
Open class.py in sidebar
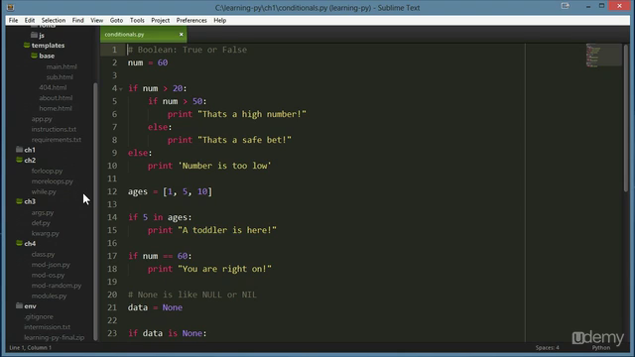pyautogui.click(x=43, y=254)
